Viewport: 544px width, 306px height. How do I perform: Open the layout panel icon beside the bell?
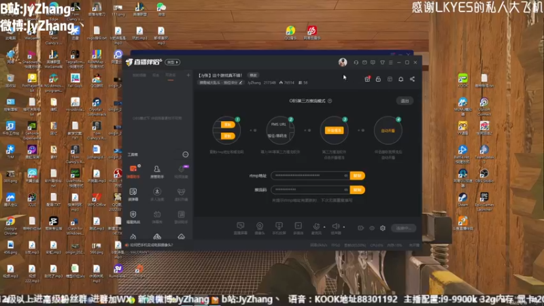tap(390, 79)
